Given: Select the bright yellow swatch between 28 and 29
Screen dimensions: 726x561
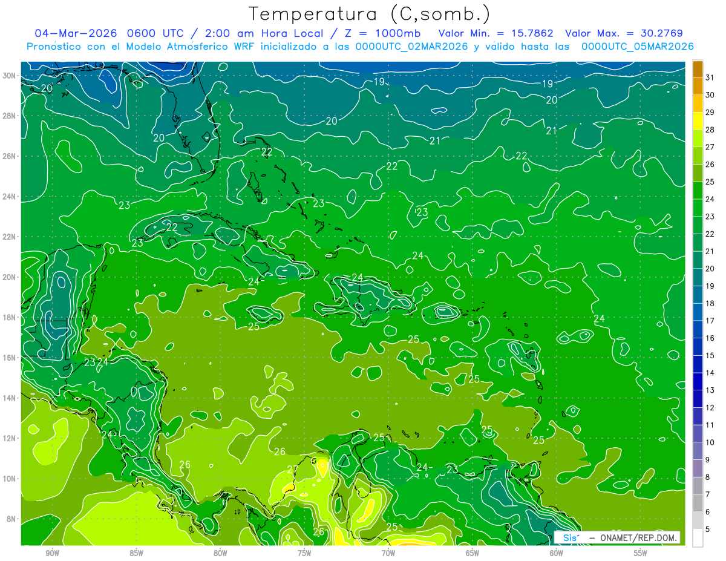Looking at the screenshot, I should (698, 121).
